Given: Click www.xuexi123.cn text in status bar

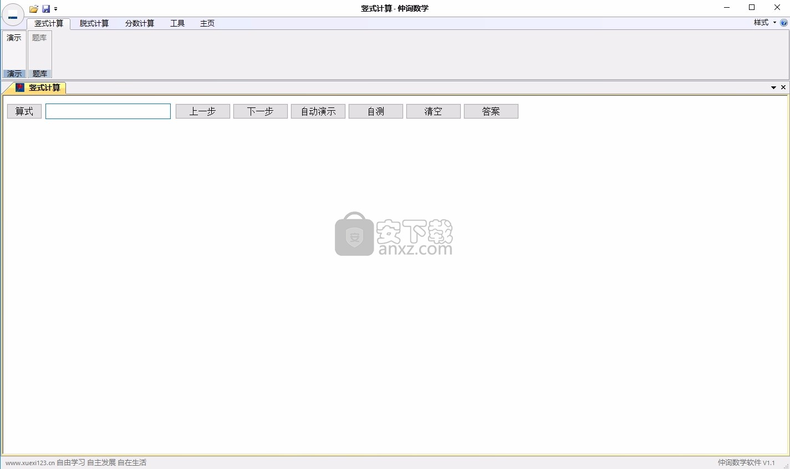Looking at the screenshot, I should tap(30, 463).
